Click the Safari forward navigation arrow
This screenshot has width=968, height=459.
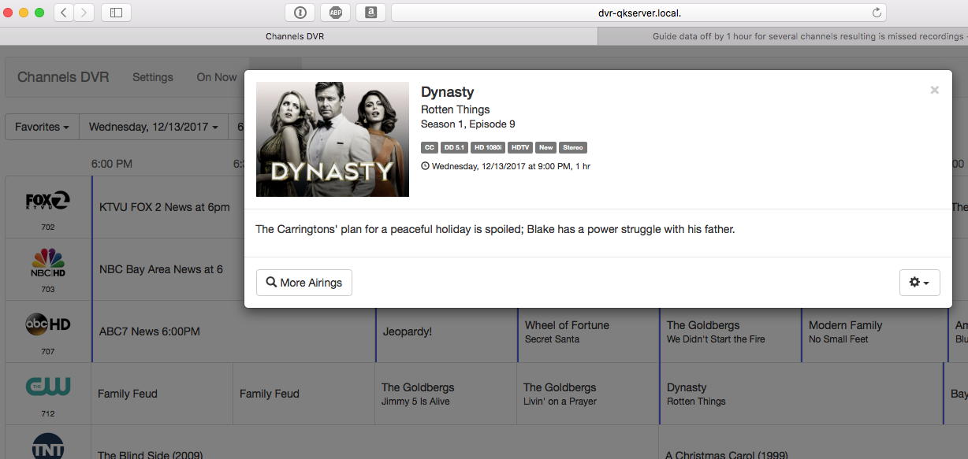click(84, 13)
